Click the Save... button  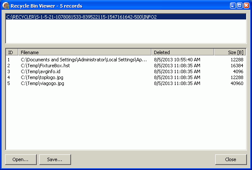(x=55, y=159)
